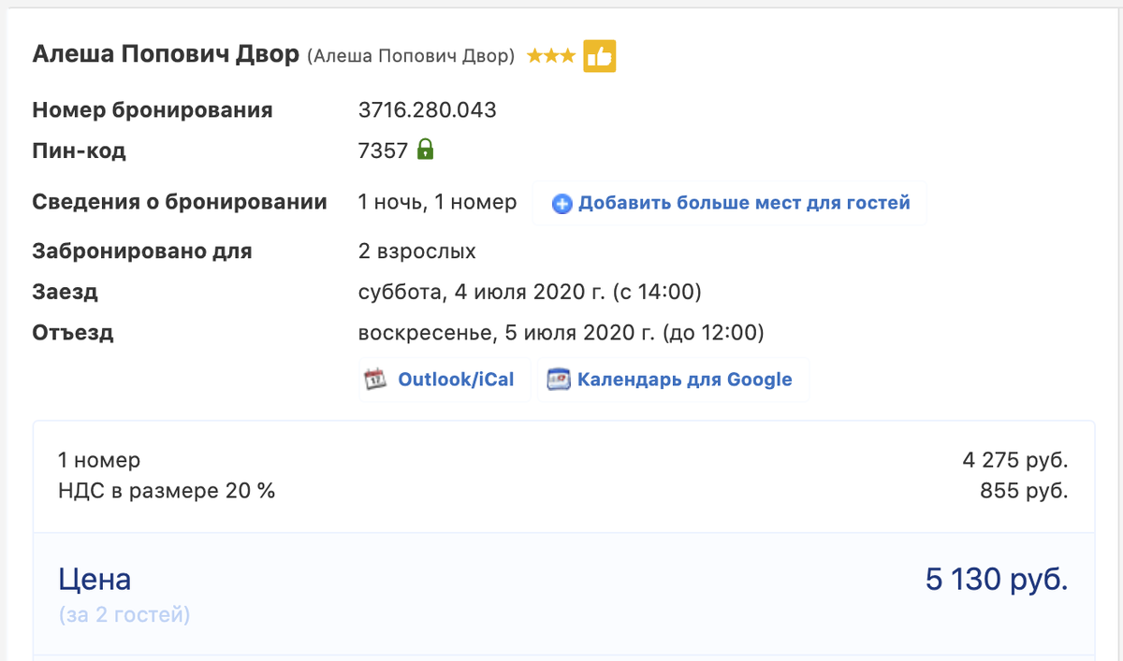The image size is (1123, 661).
Task: Click the Google calendar icon
Action: coord(559,380)
